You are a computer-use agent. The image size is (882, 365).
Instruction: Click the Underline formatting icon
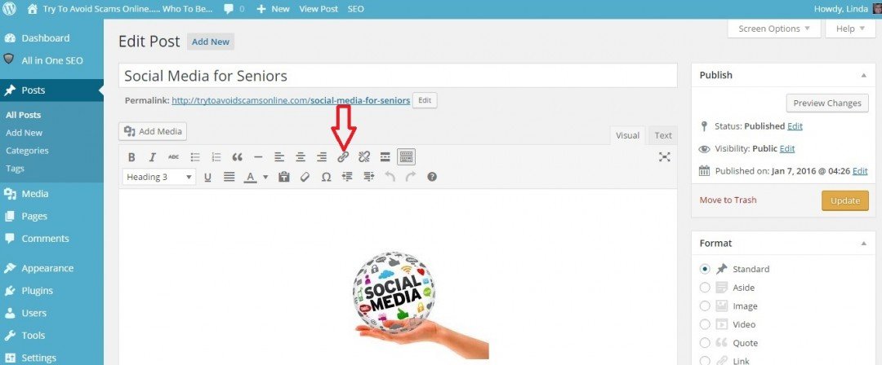[207, 177]
